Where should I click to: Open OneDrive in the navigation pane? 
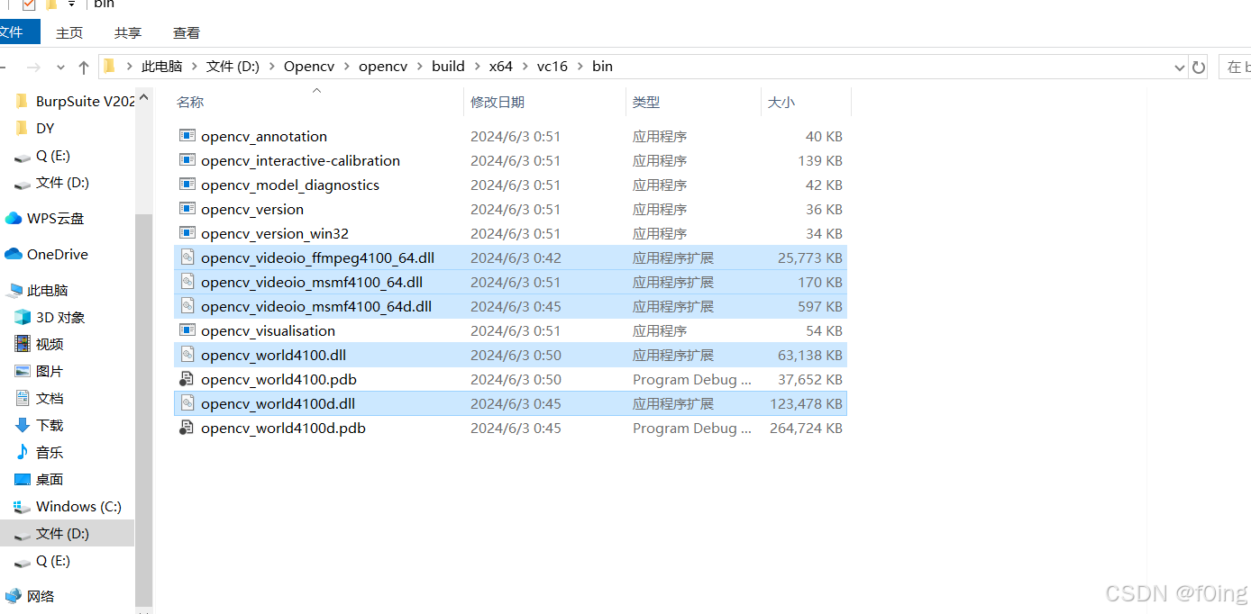point(47,254)
